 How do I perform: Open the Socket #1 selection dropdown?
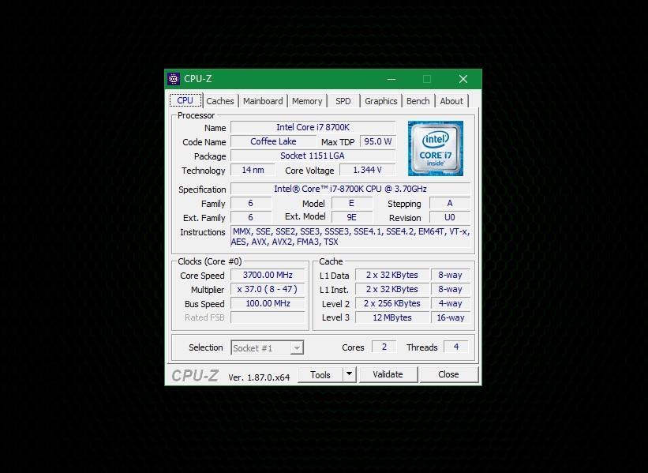(x=267, y=347)
